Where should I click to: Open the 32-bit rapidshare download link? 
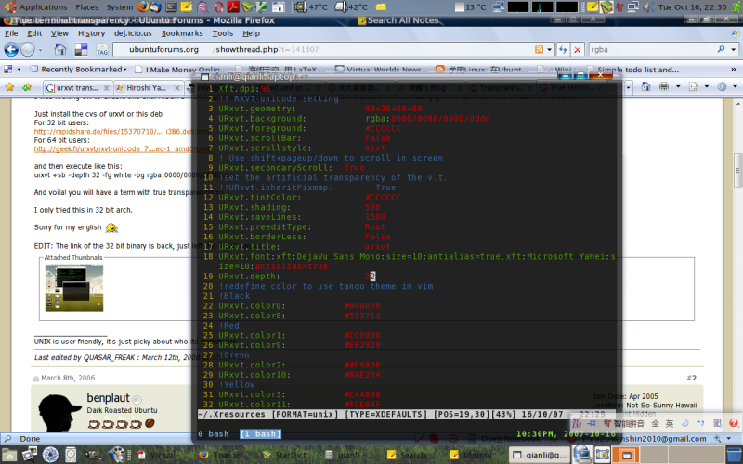121,131
